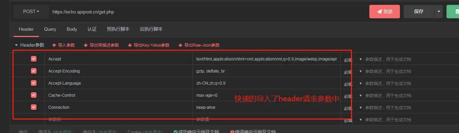
Task: Switch to the Body tab
Action: [x=72, y=29]
